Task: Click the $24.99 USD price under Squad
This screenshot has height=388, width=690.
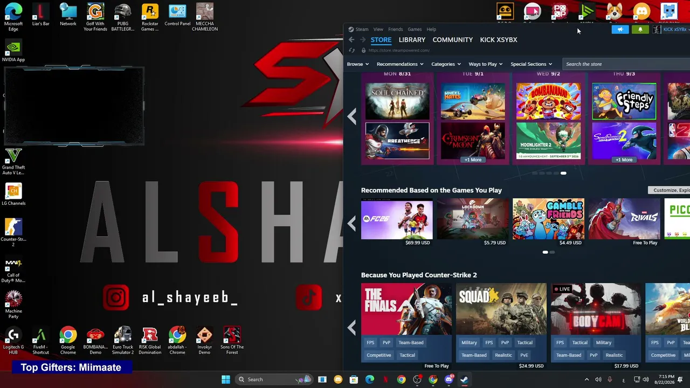Action: [531, 366]
